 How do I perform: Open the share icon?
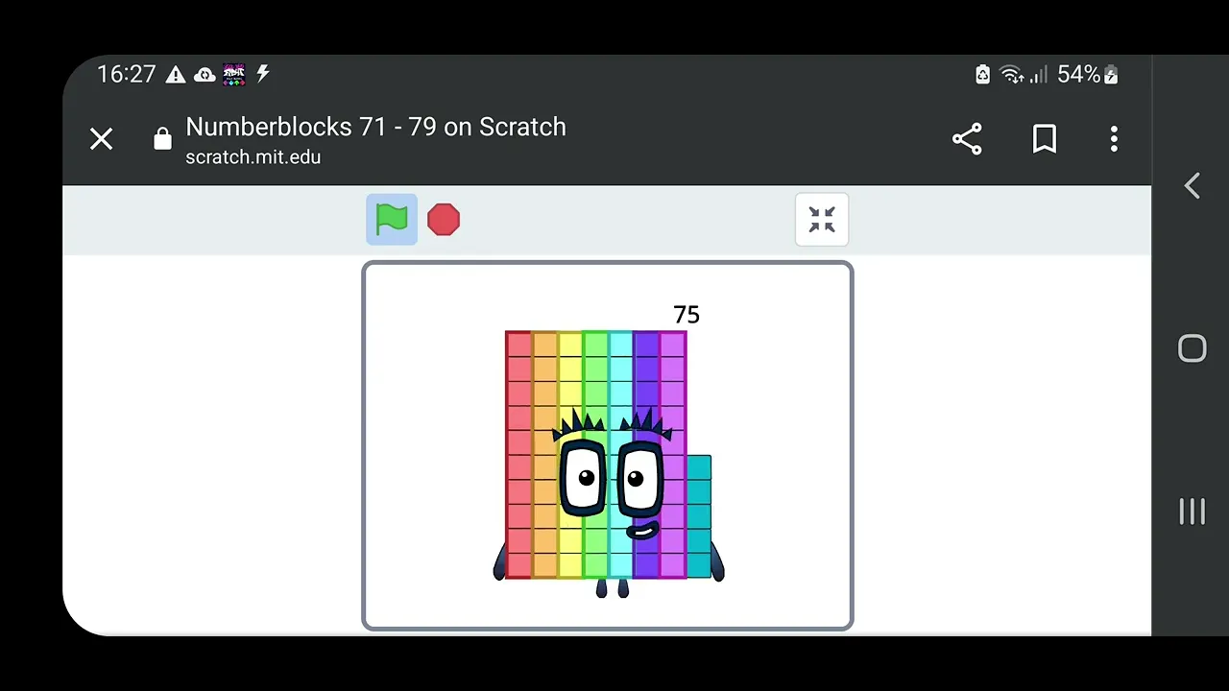click(x=967, y=139)
